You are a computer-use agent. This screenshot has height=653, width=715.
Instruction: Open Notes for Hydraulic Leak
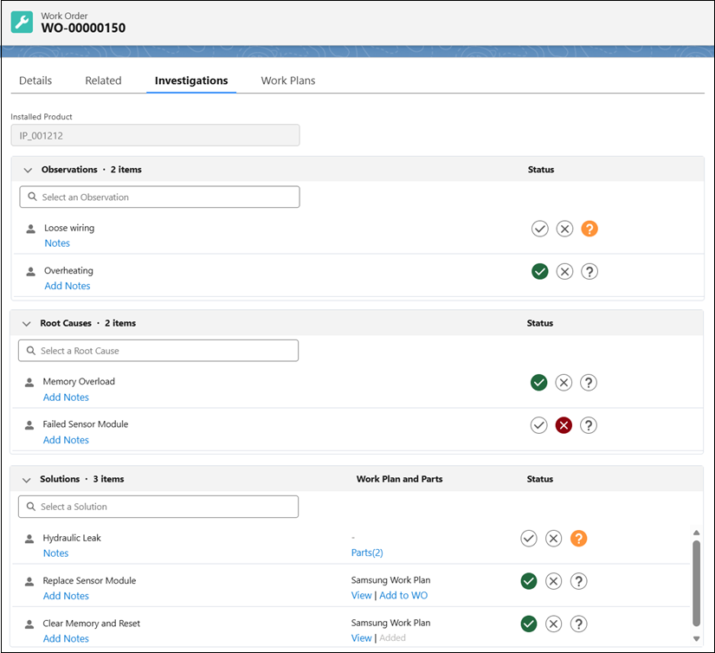coord(55,553)
